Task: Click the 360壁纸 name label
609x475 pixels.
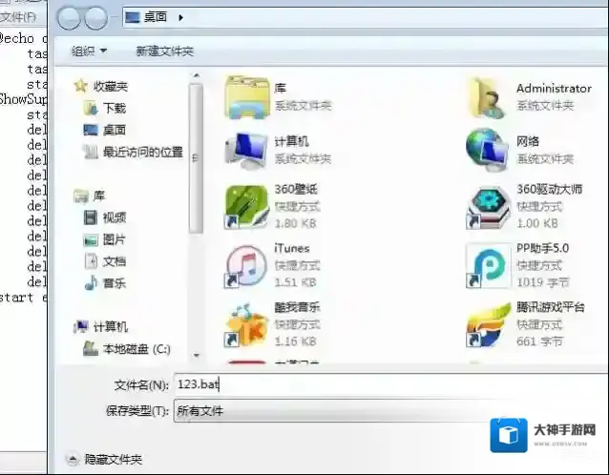Action: point(296,189)
